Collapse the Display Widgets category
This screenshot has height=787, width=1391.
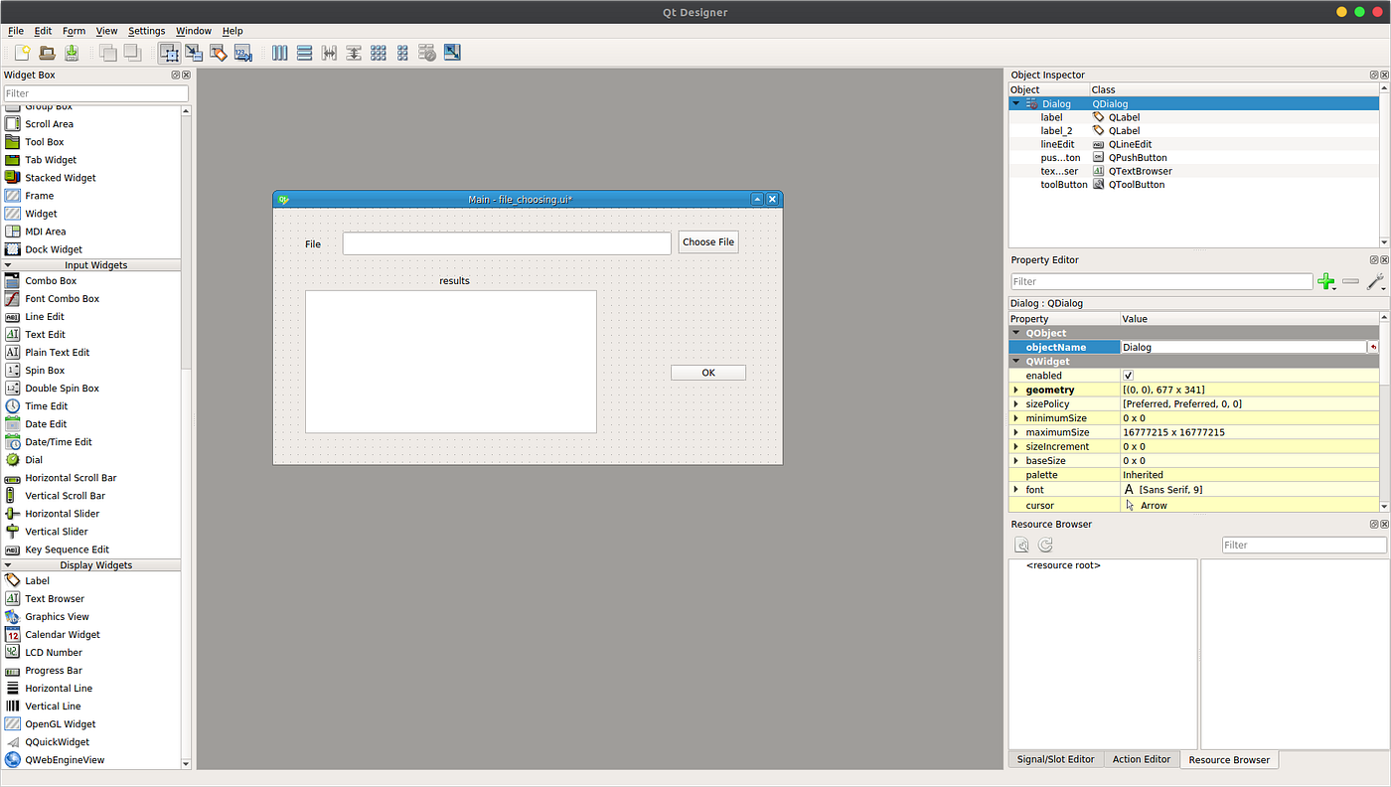tap(8, 565)
